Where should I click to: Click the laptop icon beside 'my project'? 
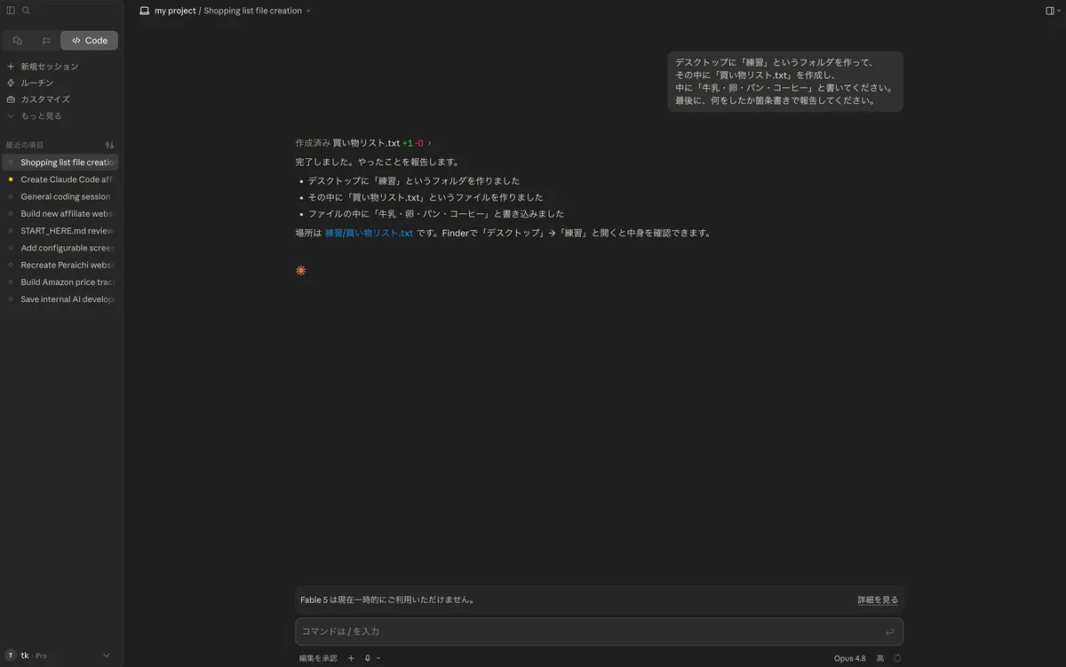click(x=144, y=11)
